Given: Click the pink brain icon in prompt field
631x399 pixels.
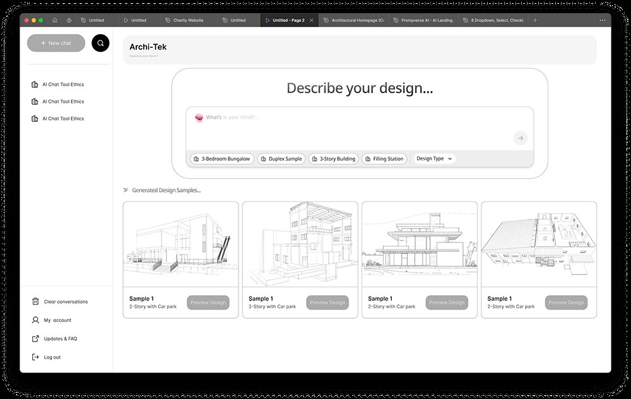Looking at the screenshot, I should (x=199, y=117).
